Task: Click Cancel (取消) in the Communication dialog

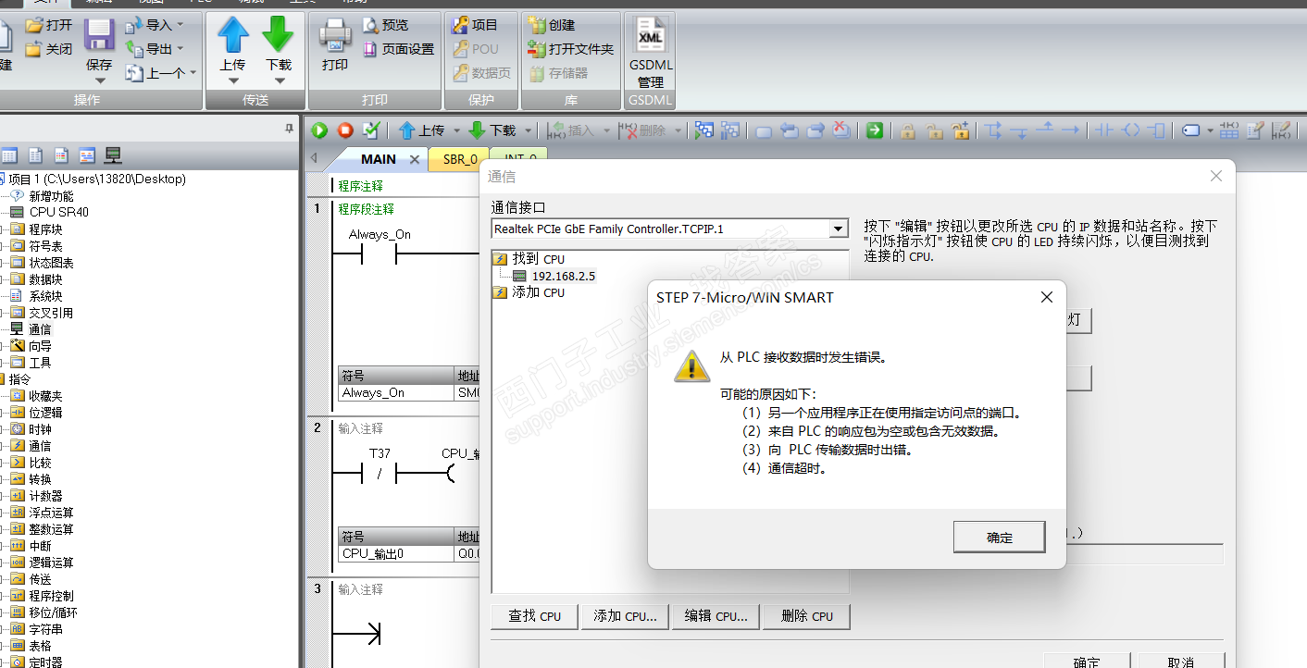Action: (x=1180, y=662)
